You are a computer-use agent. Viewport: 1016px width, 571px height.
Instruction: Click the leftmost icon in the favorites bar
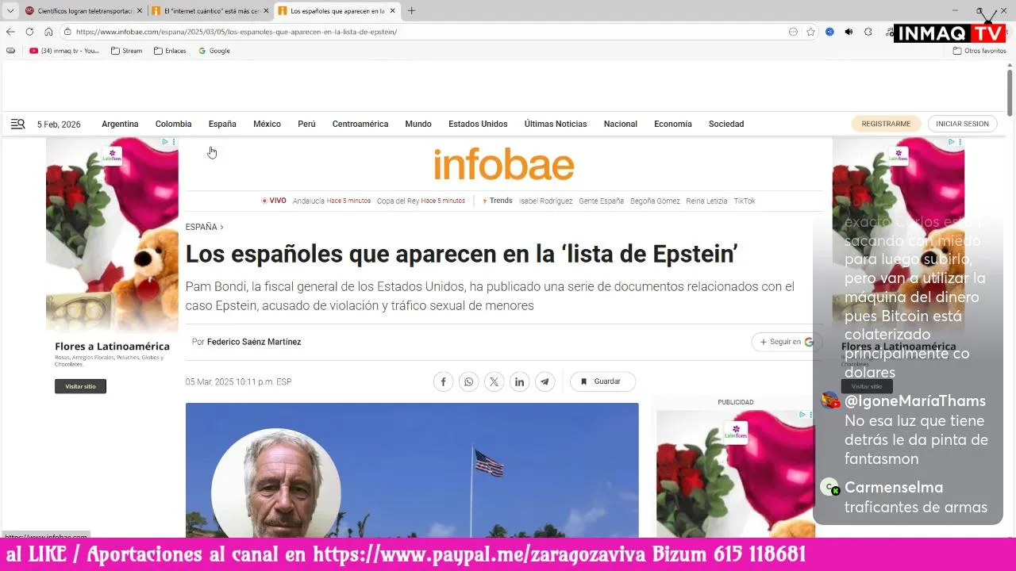click(10, 51)
